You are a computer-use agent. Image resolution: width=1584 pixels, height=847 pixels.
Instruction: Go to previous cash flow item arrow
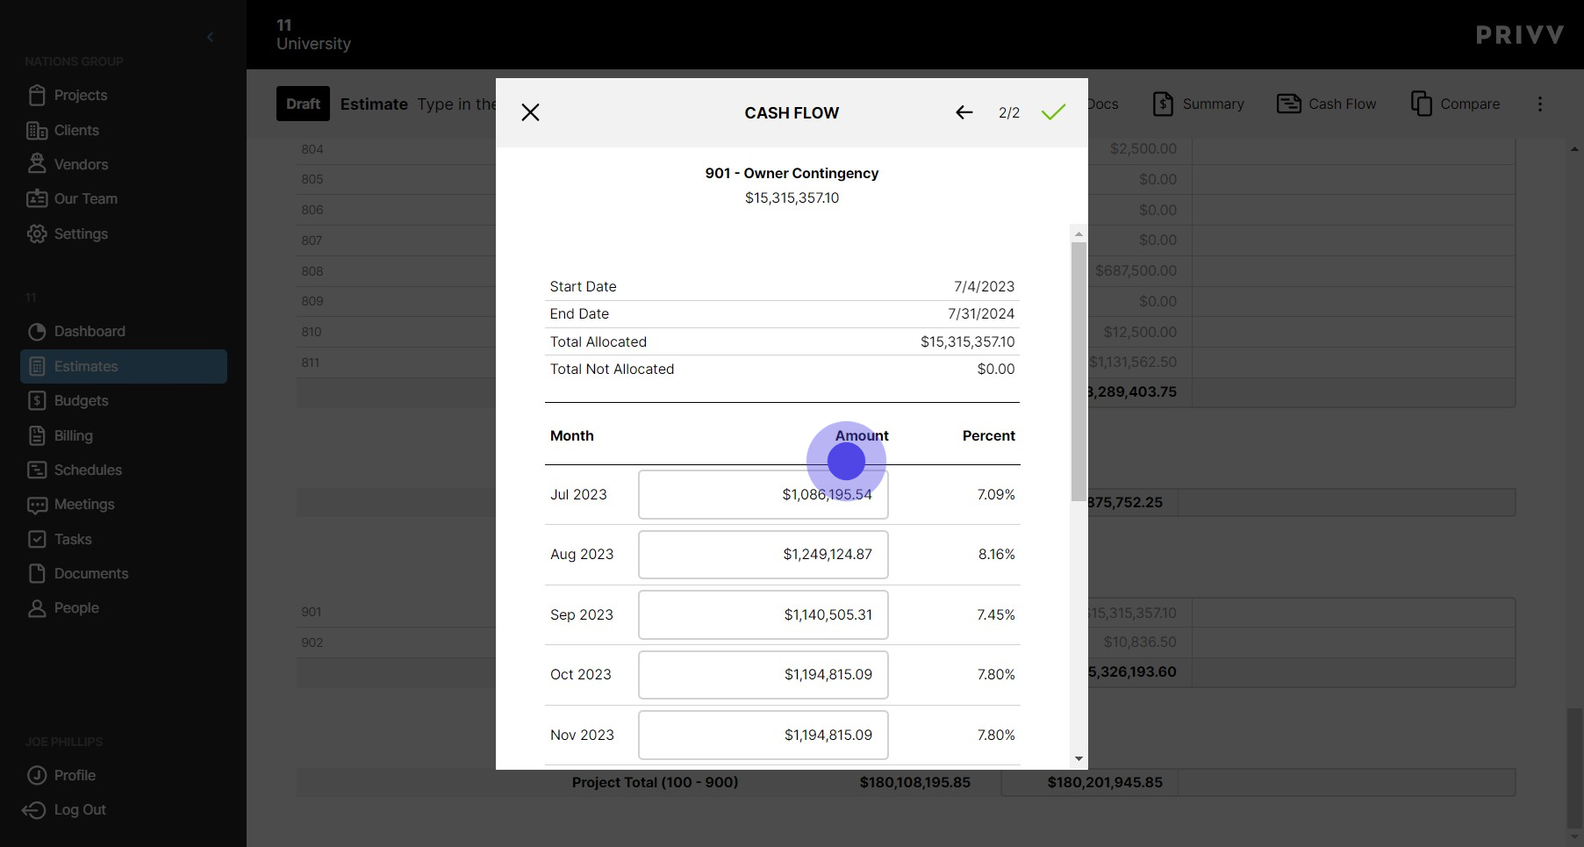click(964, 112)
